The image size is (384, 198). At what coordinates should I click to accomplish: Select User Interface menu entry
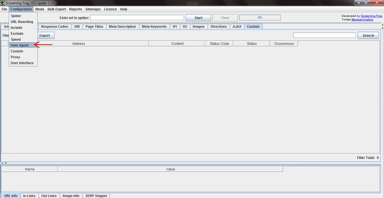[x=23, y=63]
